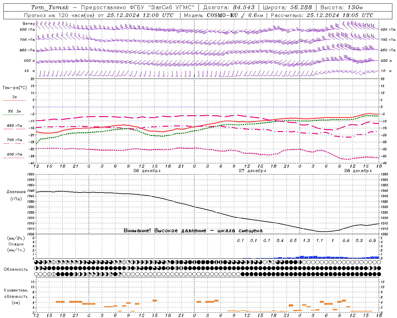
Task: Click the "Долгота: 84.543" longitude value
Action: 229,7
